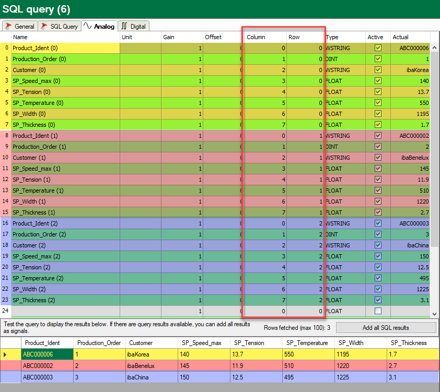The width and height of the screenshot is (440, 392).
Task: Click the Digital pulse signal icon
Action: coord(124,26)
